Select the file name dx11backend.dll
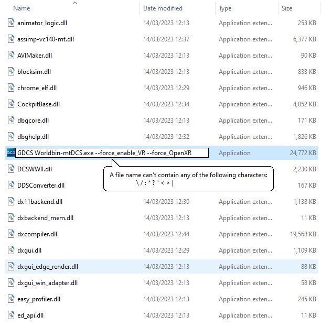Viewport: 322px width, 327px height. click(40, 202)
